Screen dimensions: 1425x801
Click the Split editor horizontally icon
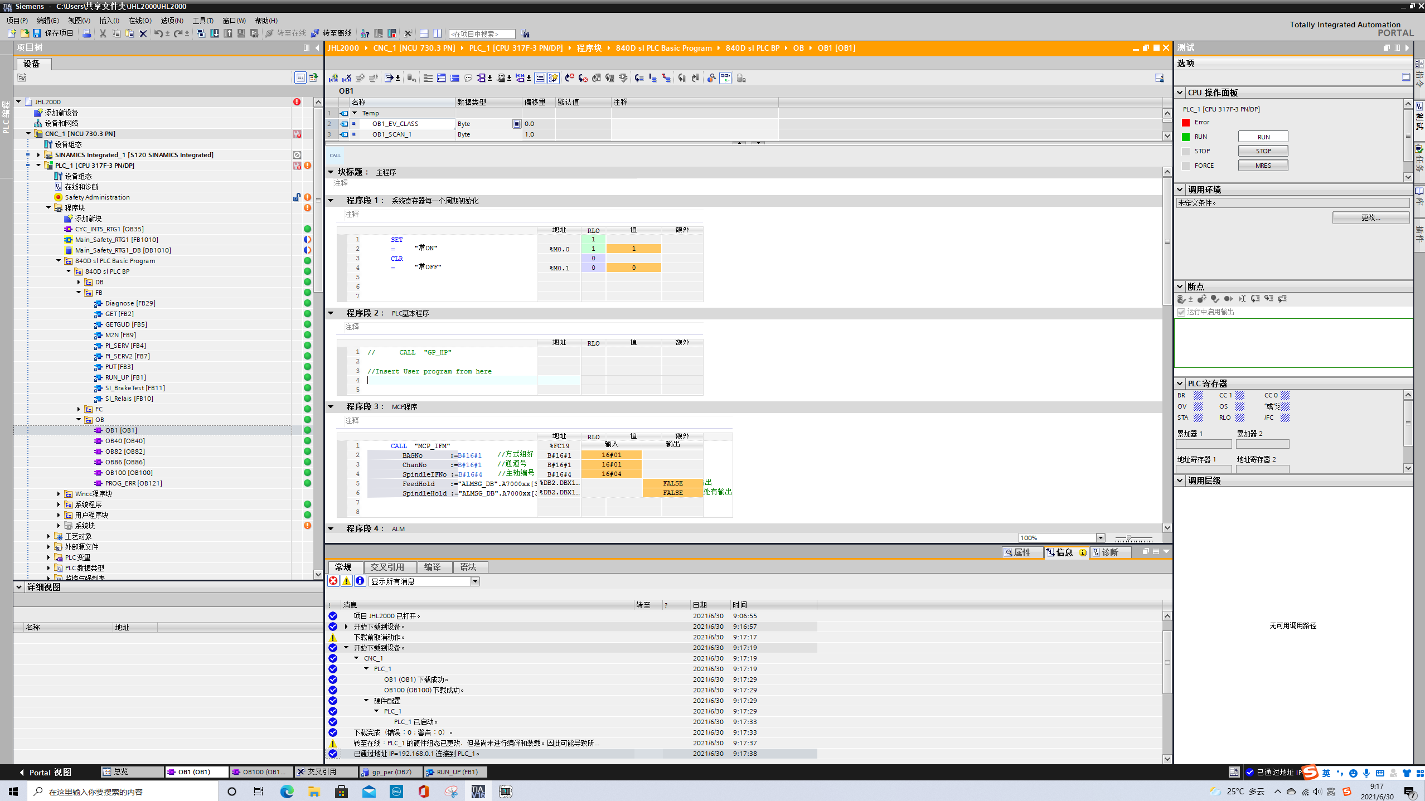click(424, 33)
